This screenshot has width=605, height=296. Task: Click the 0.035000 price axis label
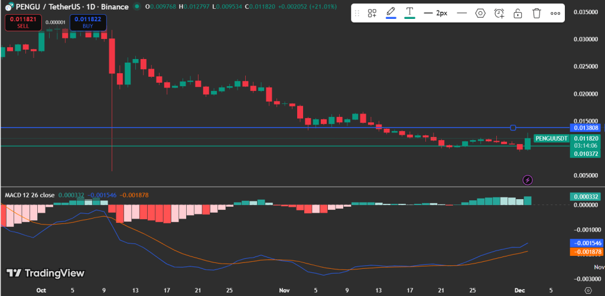[x=584, y=12]
